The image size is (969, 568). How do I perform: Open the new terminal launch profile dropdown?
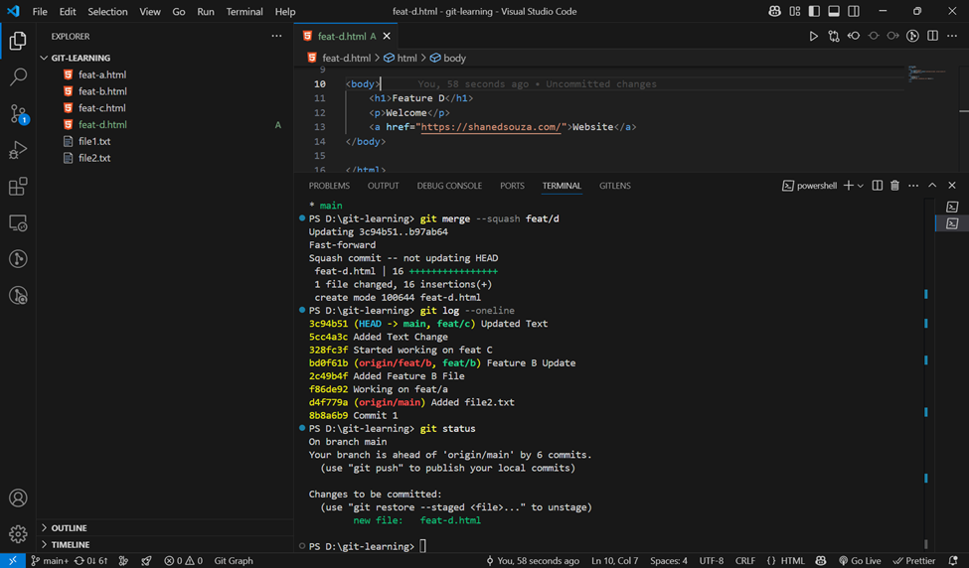pyautogui.click(x=861, y=186)
